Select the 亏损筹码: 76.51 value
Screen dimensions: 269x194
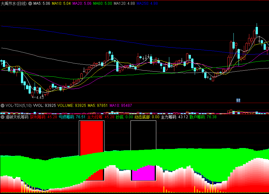[72, 117]
